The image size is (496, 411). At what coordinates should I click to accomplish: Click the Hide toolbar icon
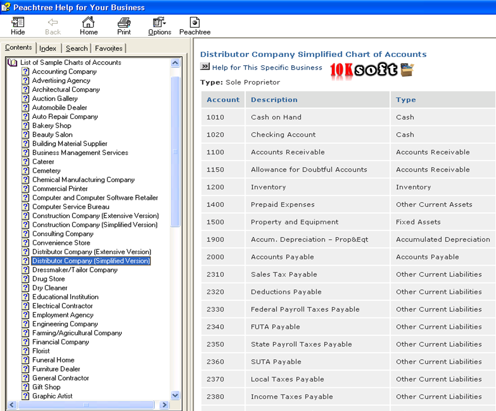(x=17, y=26)
